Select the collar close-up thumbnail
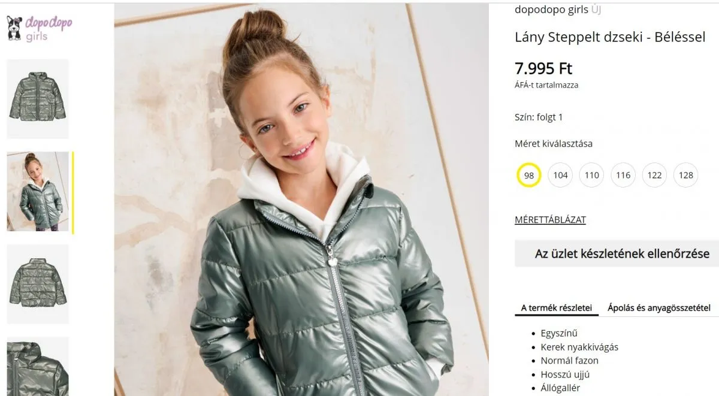The image size is (719, 396). point(38,367)
